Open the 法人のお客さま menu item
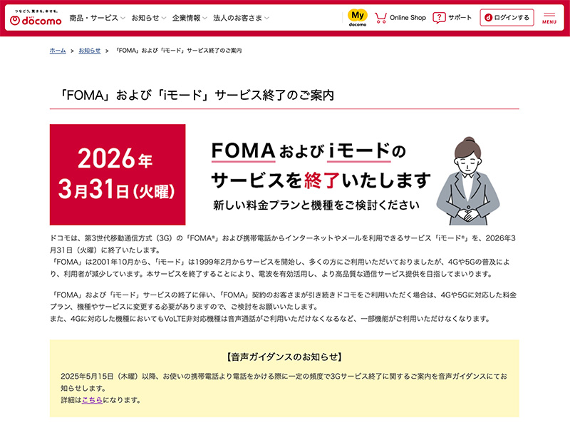The width and height of the screenshot is (570, 428). tap(238, 18)
